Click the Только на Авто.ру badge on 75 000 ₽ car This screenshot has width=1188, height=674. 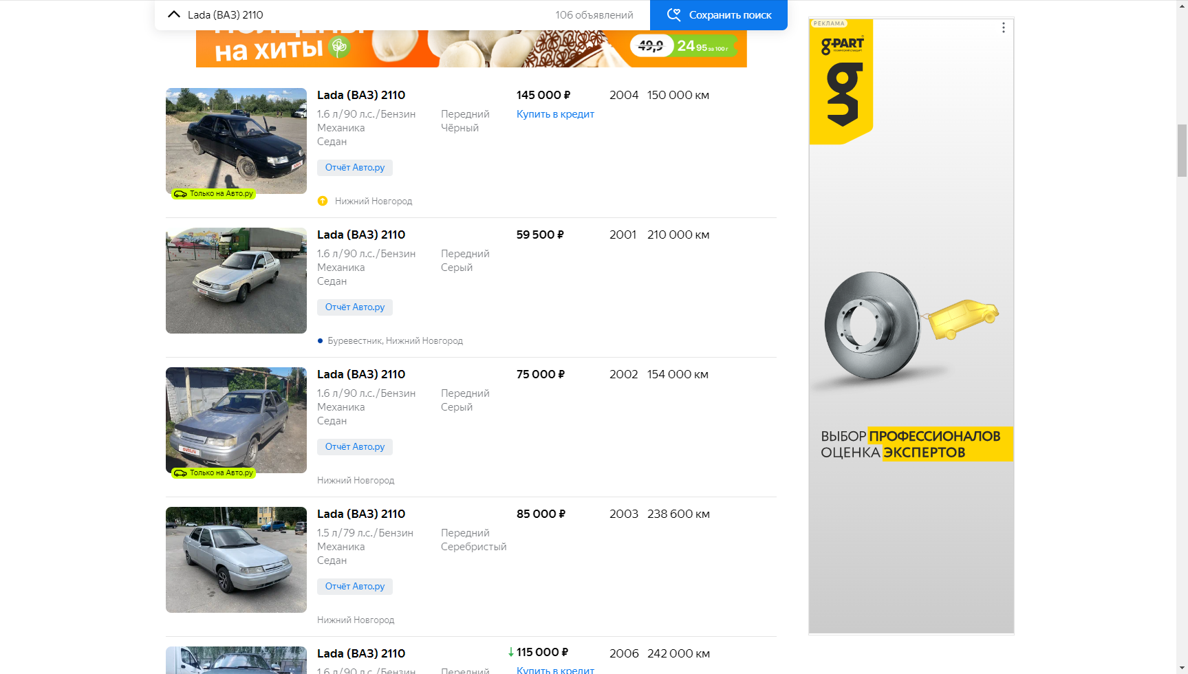[x=213, y=473]
